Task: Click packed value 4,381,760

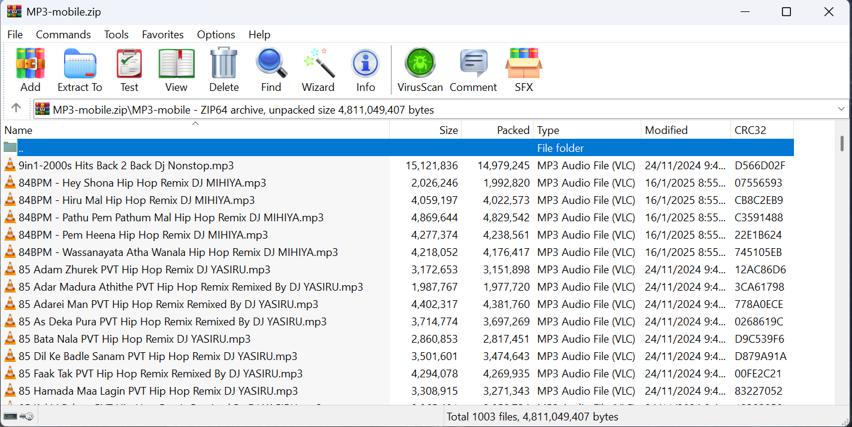Action: click(507, 304)
